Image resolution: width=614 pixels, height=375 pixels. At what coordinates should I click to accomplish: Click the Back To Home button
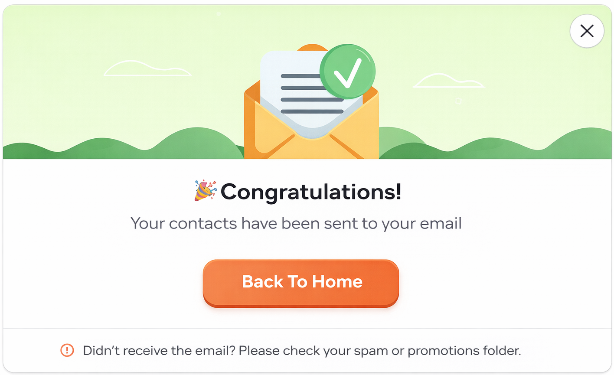point(301,283)
